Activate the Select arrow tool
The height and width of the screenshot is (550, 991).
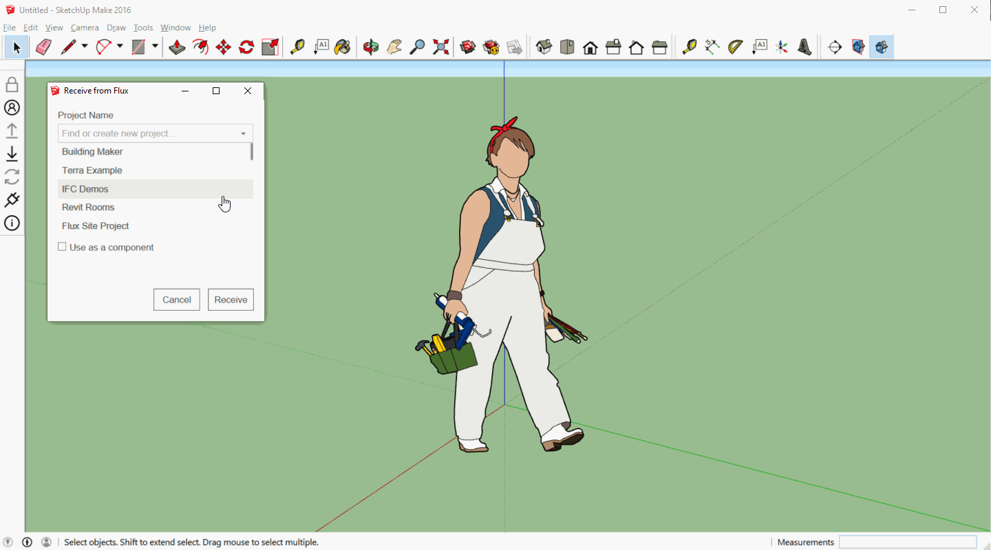coord(17,47)
